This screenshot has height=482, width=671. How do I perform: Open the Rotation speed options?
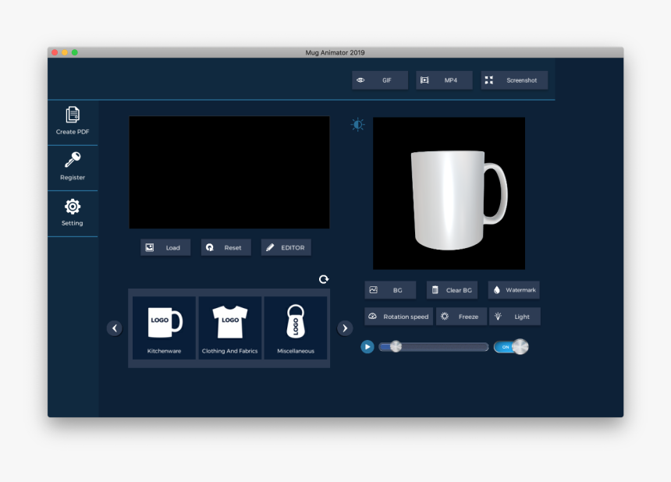tap(399, 317)
